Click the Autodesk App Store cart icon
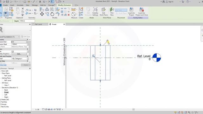This screenshot has width=203, height=114. click(x=183, y=2)
